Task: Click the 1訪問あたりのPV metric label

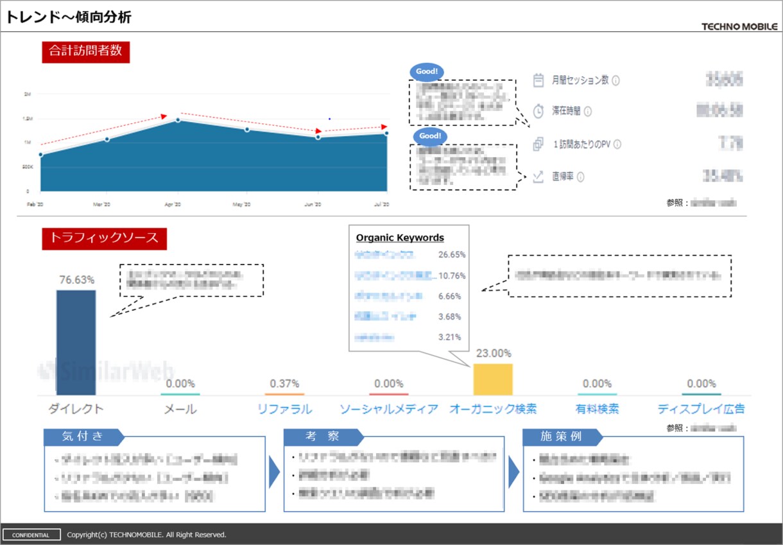Action: 581,145
